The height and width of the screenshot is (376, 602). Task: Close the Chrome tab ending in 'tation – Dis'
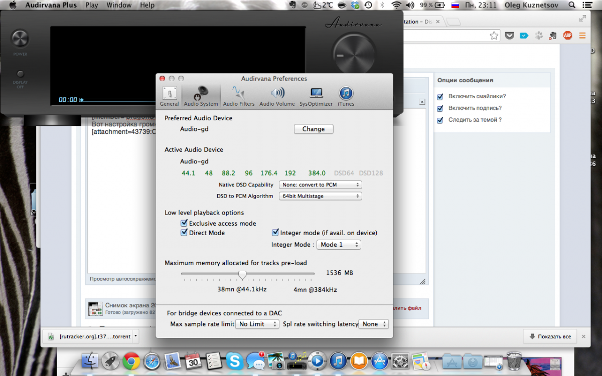click(438, 22)
